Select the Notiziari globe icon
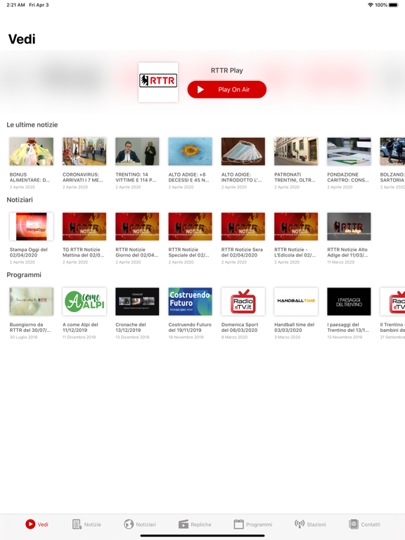The height and width of the screenshot is (540, 405). click(x=129, y=524)
